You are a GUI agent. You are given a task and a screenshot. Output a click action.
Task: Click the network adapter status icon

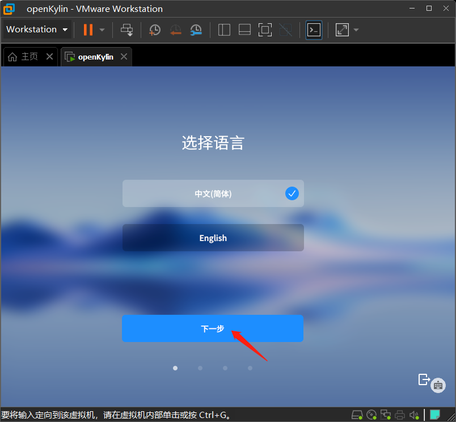[386, 415]
